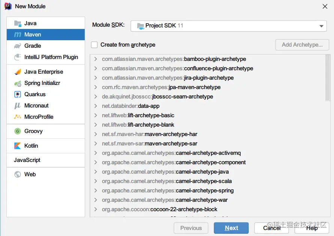Expand camel-archetype-component node

point(96,162)
